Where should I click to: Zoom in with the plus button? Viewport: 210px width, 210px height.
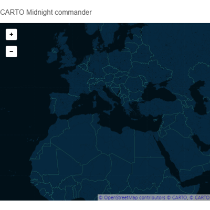12,35
